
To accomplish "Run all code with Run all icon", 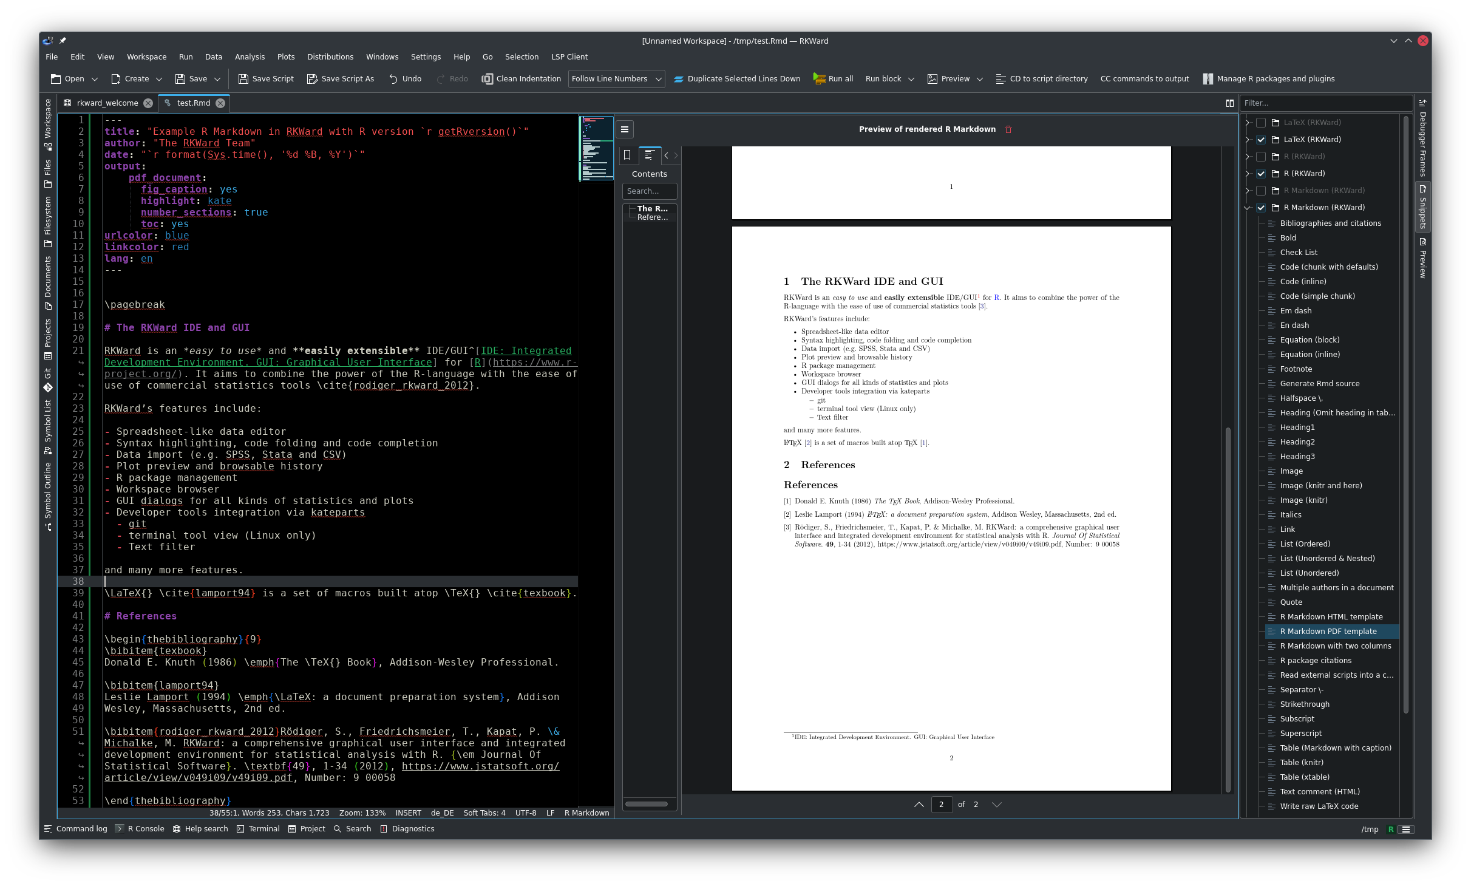I will pyautogui.click(x=819, y=79).
